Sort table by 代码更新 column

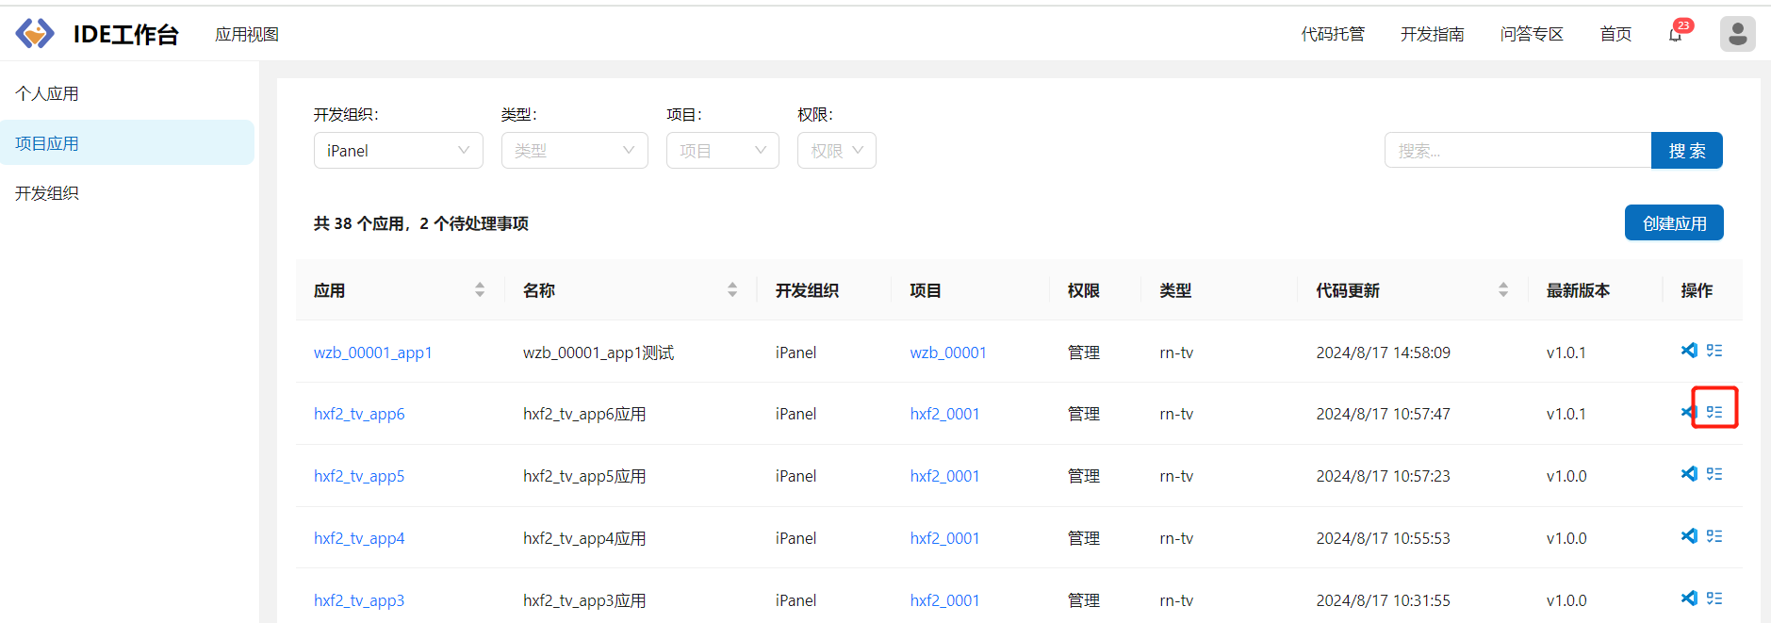point(1503,290)
